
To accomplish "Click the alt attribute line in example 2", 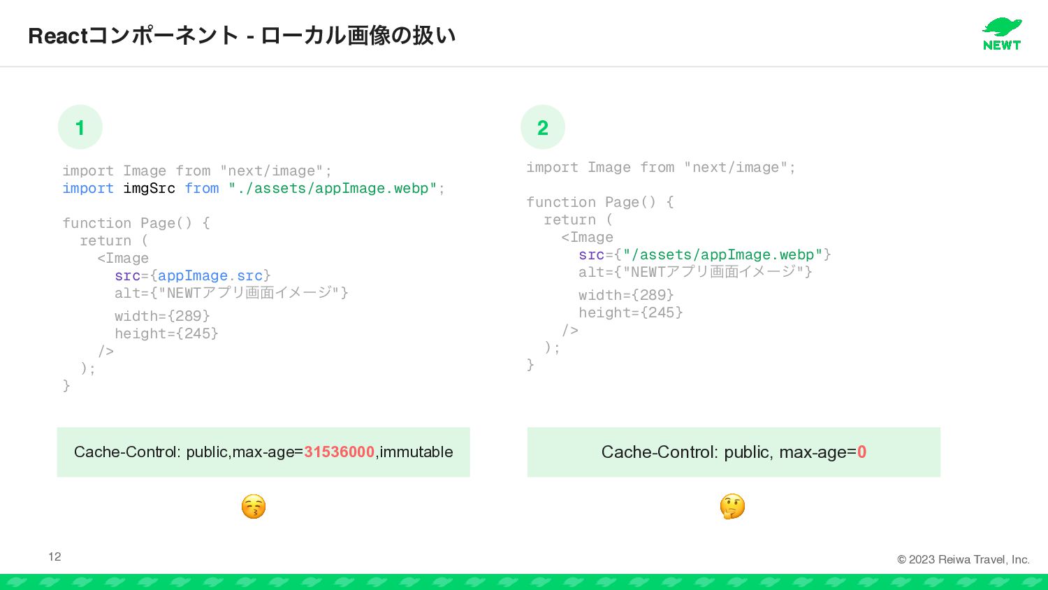I will [696, 272].
